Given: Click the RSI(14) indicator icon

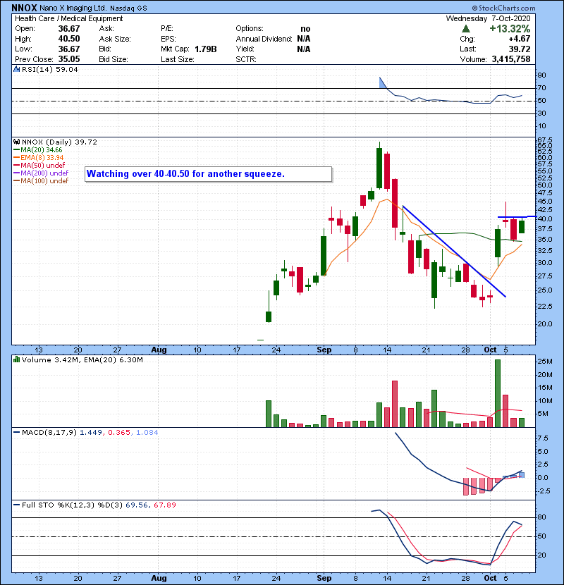Looking at the screenshot, I should pyautogui.click(x=16, y=69).
